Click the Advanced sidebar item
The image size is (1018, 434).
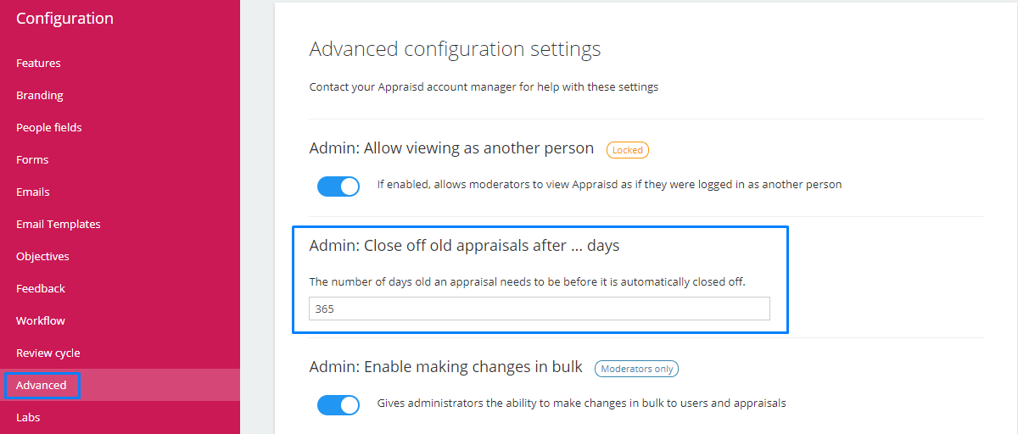(x=42, y=386)
